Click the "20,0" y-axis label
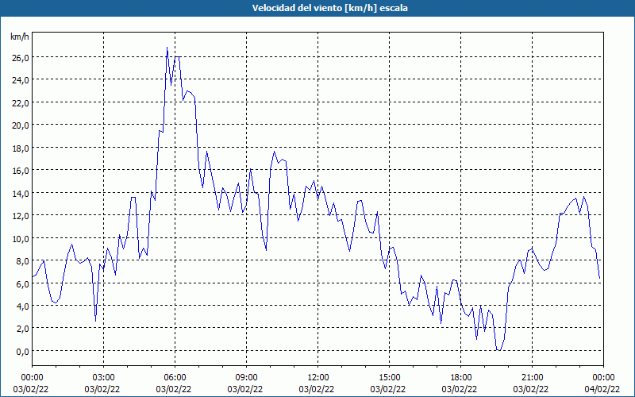The width and height of the screenshot is (635, 397). (22, 125)
